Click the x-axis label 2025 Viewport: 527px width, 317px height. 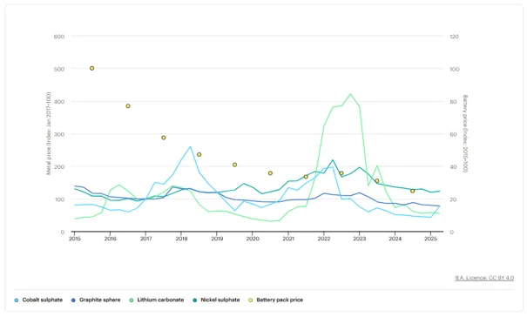tap(431, 239)
